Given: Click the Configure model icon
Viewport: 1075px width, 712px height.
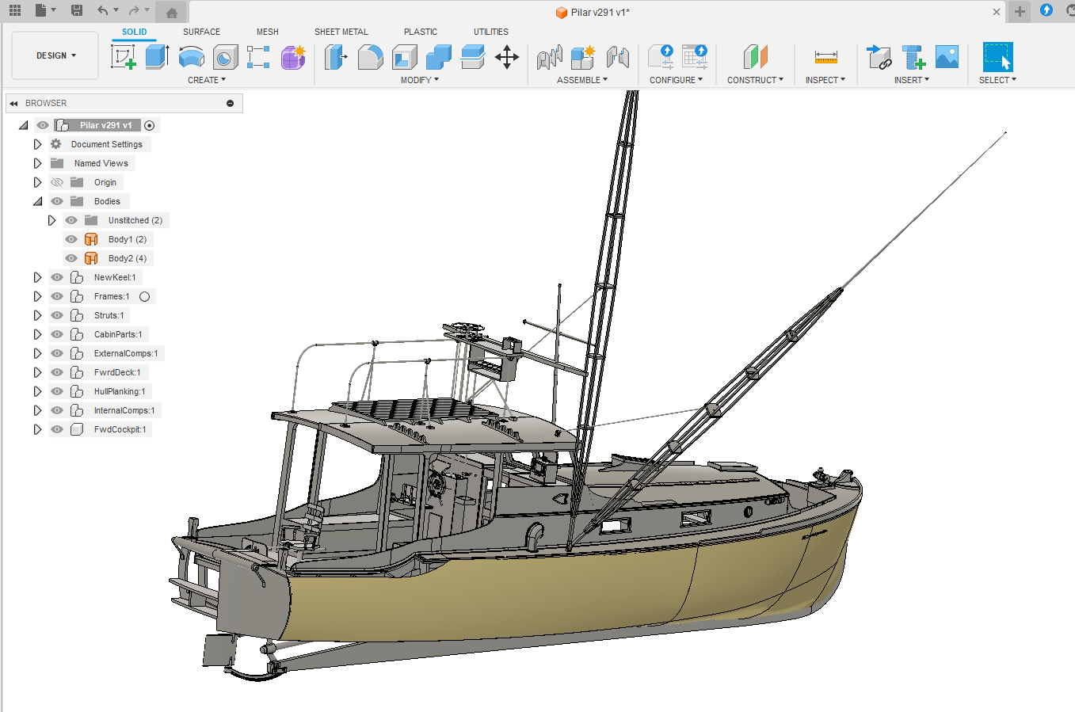Looking at the screenshot, I should tap(661, 57).
